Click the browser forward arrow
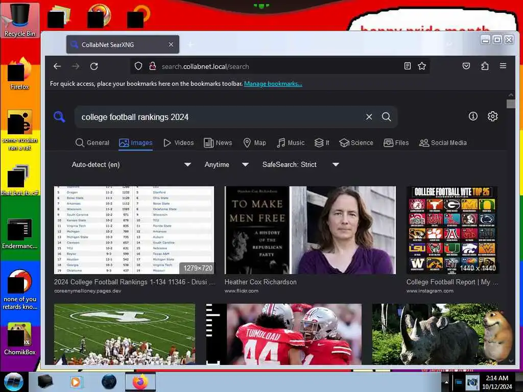The width and height of the screenshot is (523, 392). coord(76,66)
